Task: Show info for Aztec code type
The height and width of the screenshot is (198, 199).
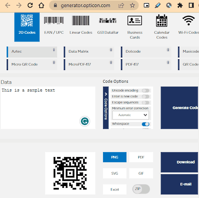Action: [x=54, y=50]
